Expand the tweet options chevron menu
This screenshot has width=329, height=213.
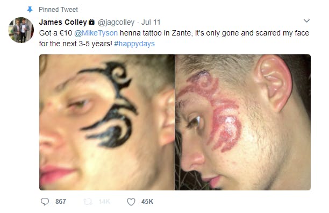306,21
